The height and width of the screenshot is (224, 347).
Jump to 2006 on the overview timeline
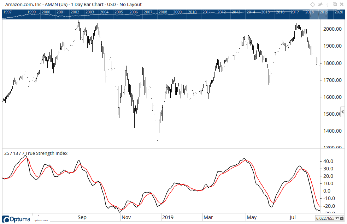click(x=134, y=12)
